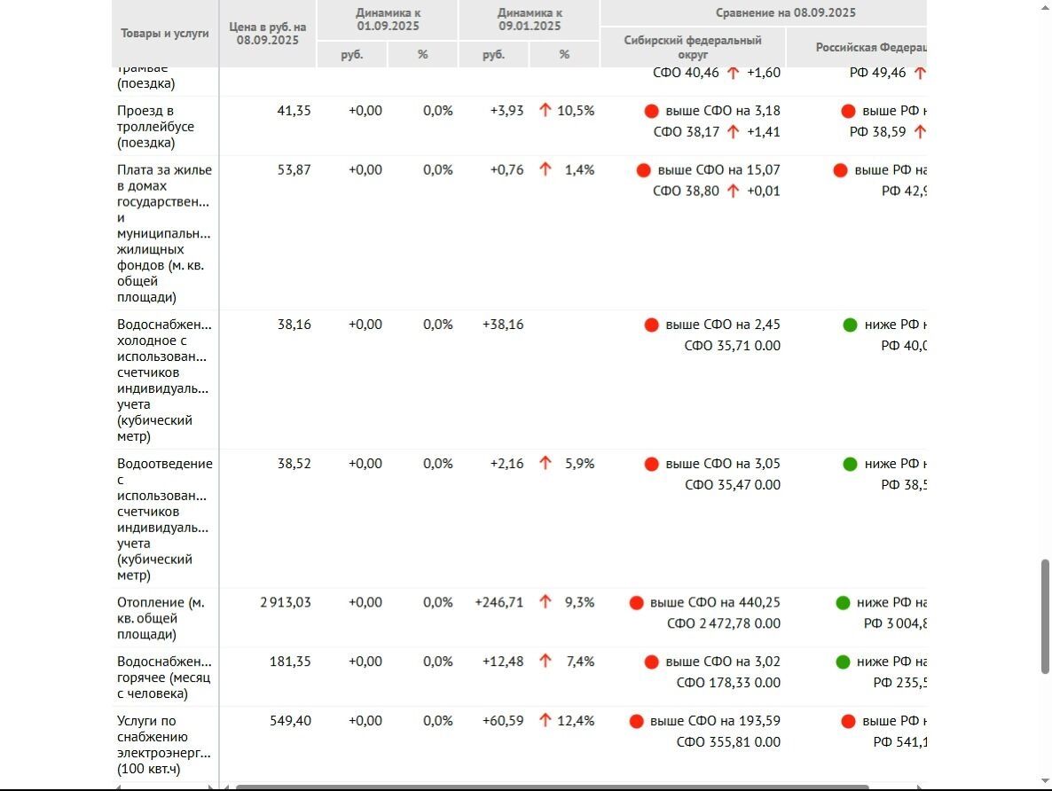The image size is (1052, 791).
Task: Click red dot next to 'выше СФО на 440,25'
Action: click(636, 603)
